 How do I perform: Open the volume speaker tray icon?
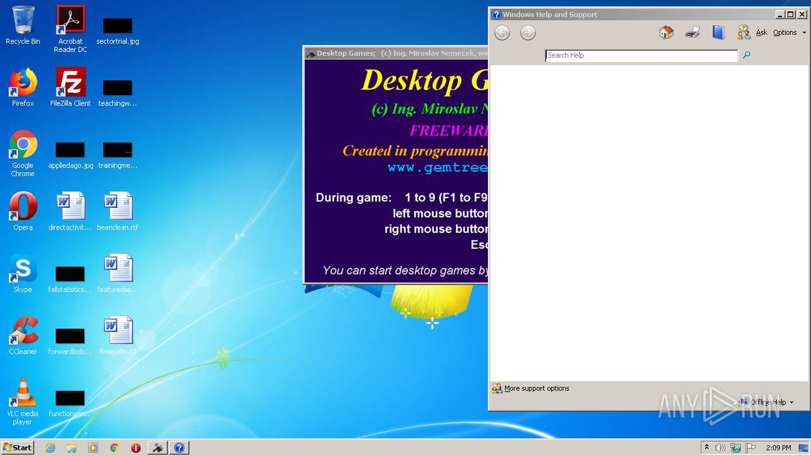point(720,448)
